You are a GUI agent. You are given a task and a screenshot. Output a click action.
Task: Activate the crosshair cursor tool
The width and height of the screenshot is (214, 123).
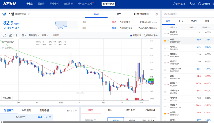pos(16,35)
